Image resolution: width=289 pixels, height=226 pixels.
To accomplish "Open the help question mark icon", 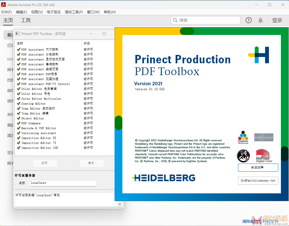I will (248, 20).
